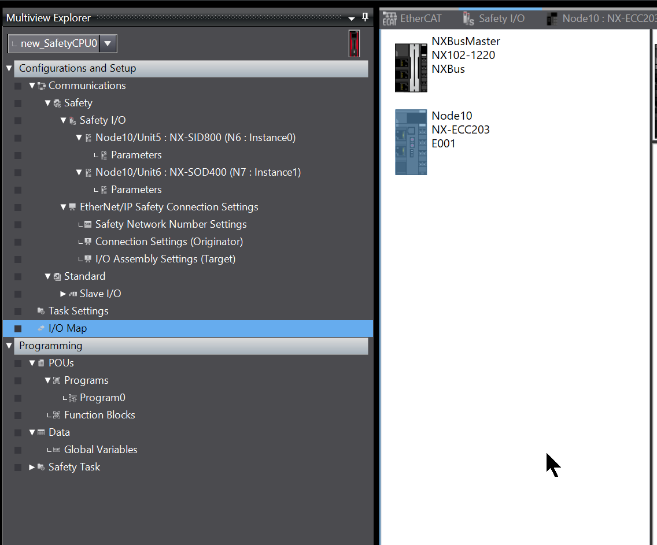Select the NXBusMaster NX102-1220 device image
This screenshot has width=657, height=545.
tap(411, 68)
